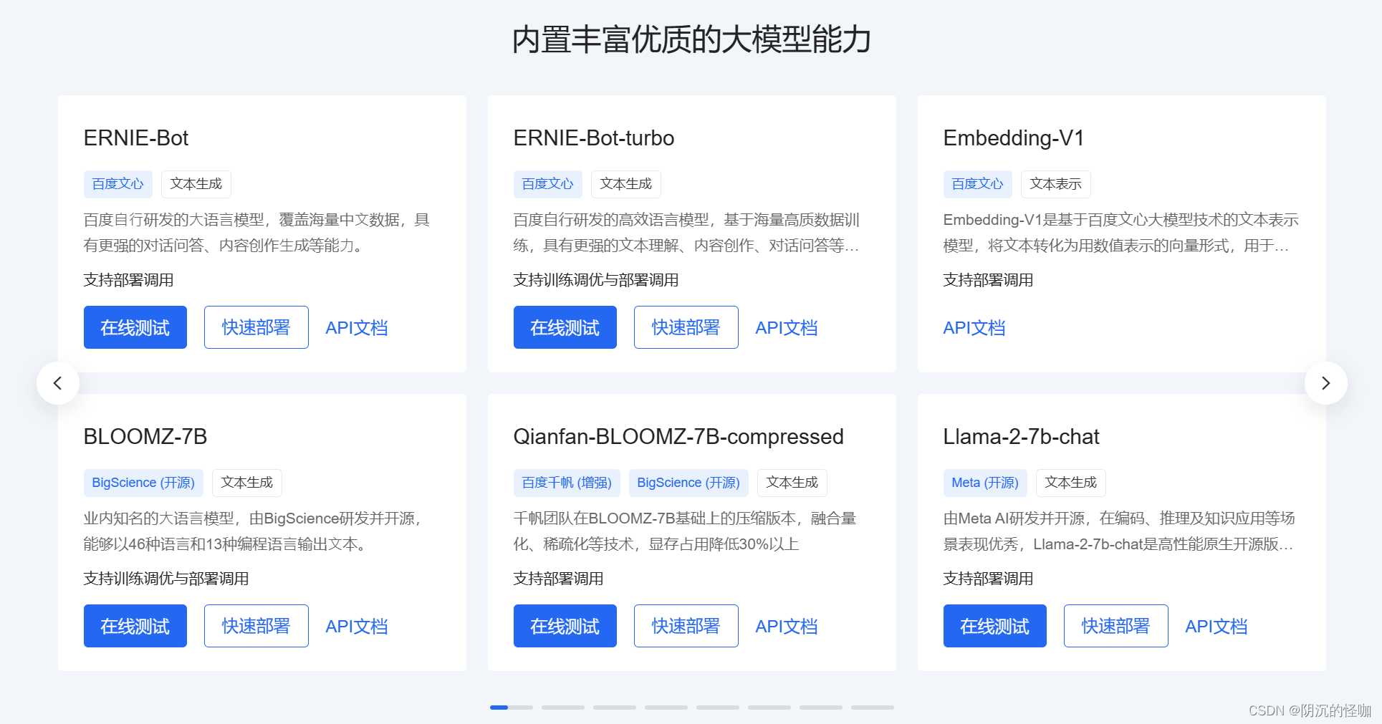Viewport: 1382px width, 724px height.
Task: Click 百度文心 tag on ERNIE-Bot card
Action: coord(118,184)
